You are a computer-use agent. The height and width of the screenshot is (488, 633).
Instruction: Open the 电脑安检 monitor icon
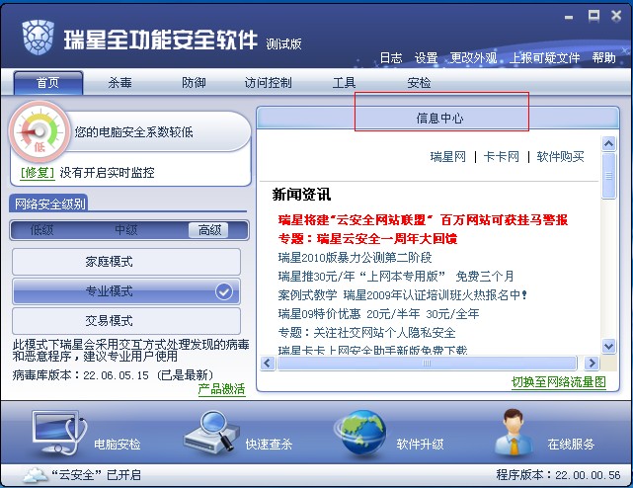coord(59,433)
